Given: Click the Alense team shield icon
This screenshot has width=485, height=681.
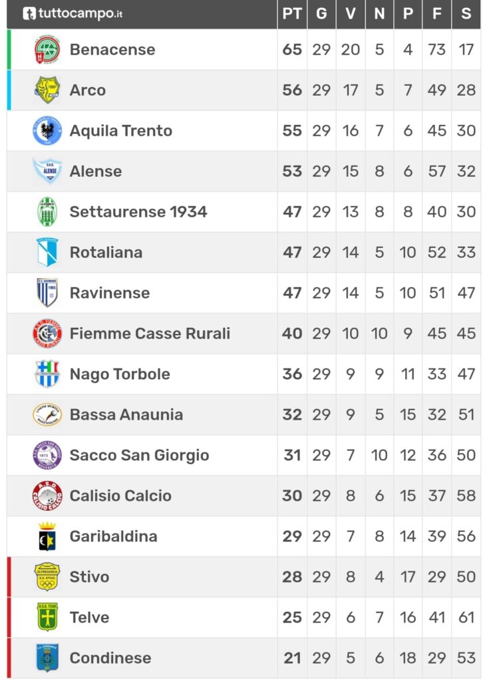Looking at the screenshot, I should (47, 171).
